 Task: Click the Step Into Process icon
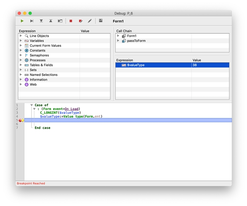pos(60,21)
